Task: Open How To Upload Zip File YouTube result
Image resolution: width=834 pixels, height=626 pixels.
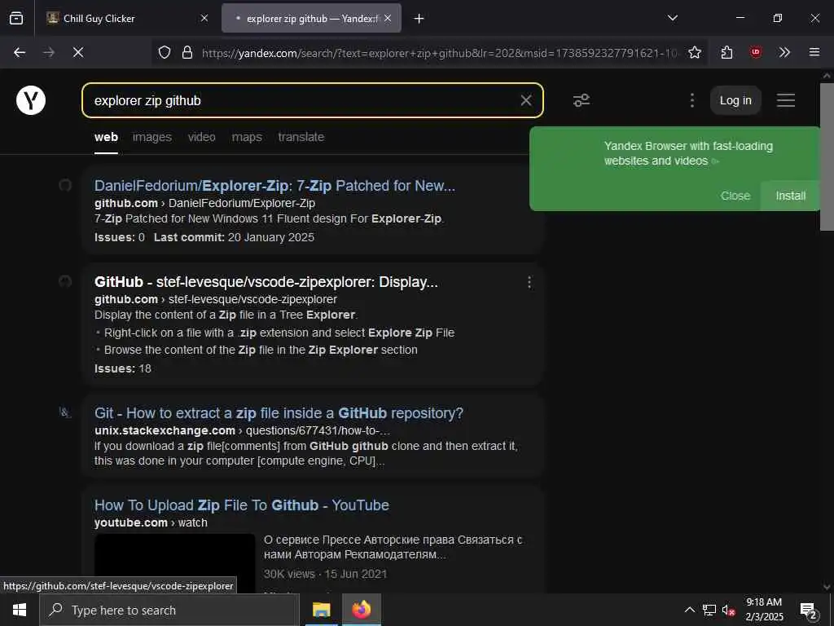Action: pos(241,505)
